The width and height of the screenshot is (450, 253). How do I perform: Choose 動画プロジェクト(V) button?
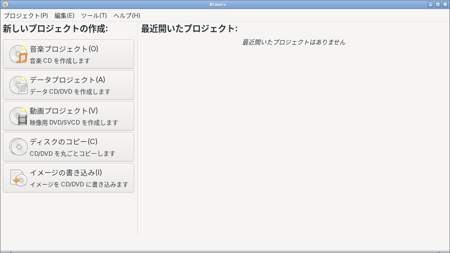pyautogui.click(x=68, y=116)
